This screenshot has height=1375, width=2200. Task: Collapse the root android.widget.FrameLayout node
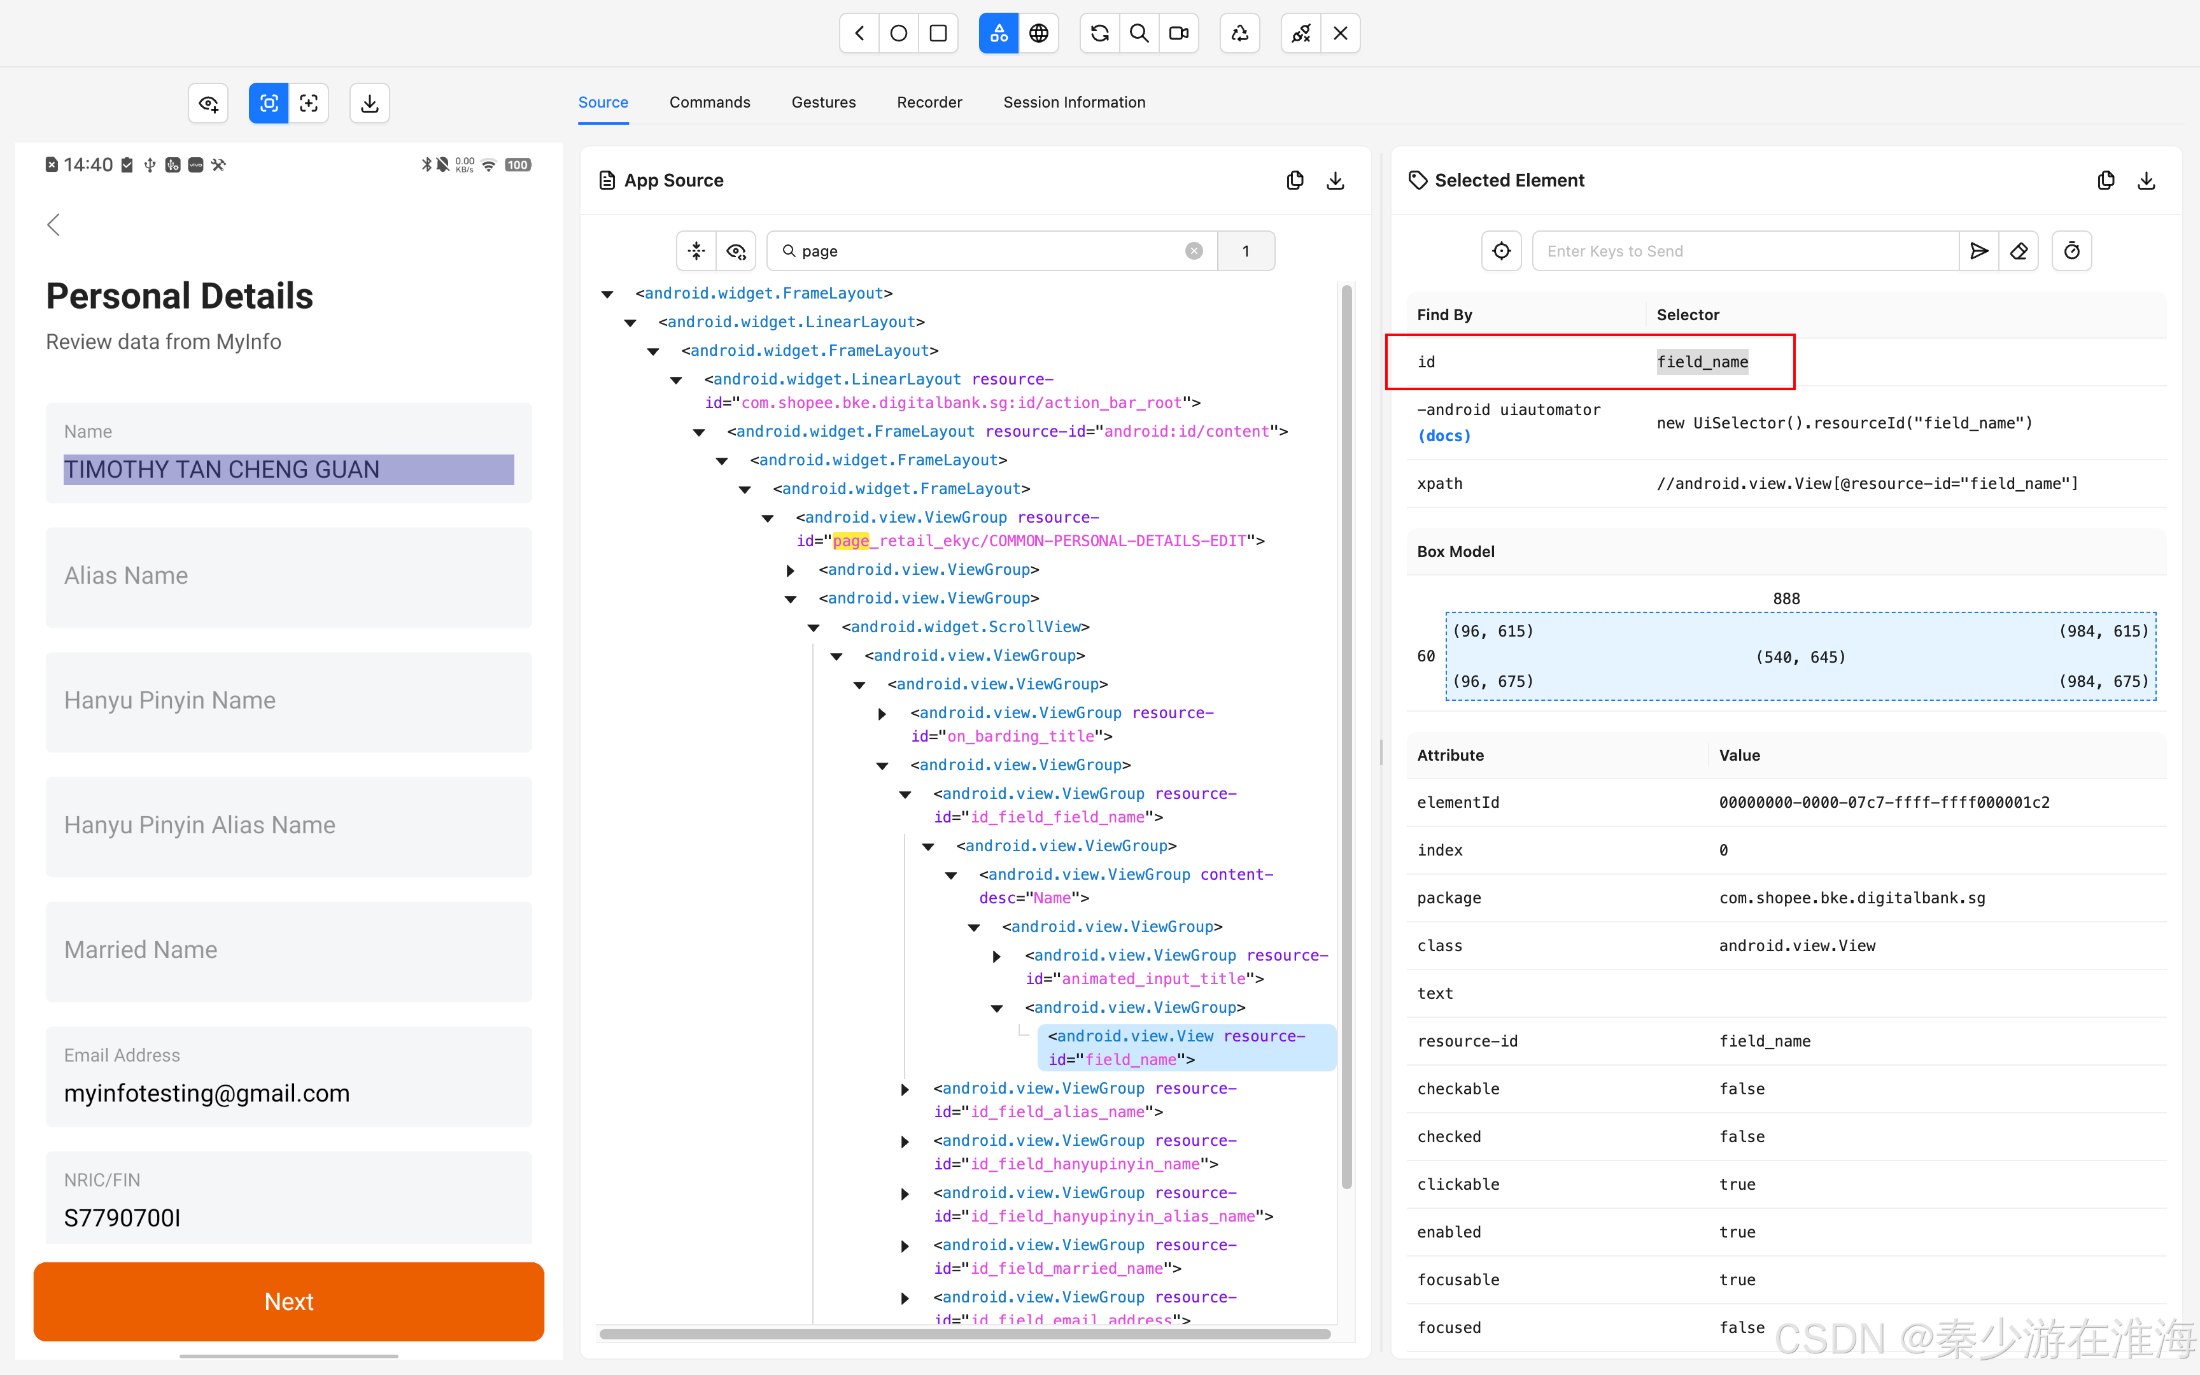click(607, 295)
